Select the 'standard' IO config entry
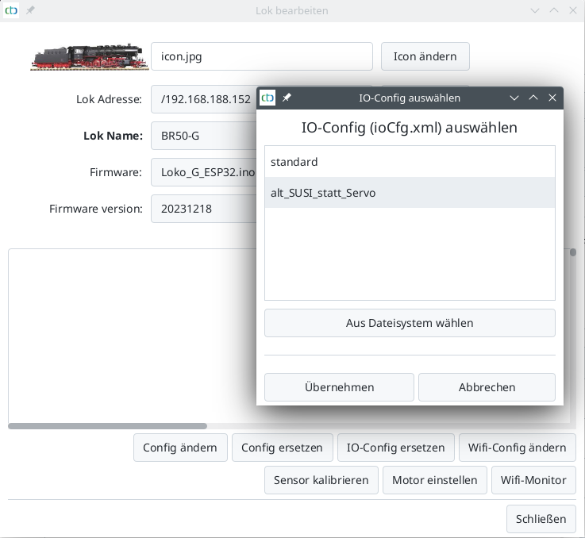 pos(409,162)
